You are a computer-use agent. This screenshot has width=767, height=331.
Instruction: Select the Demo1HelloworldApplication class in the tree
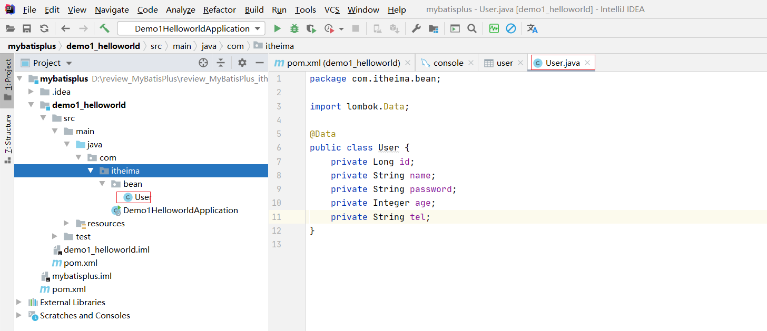tap(180, 210)
